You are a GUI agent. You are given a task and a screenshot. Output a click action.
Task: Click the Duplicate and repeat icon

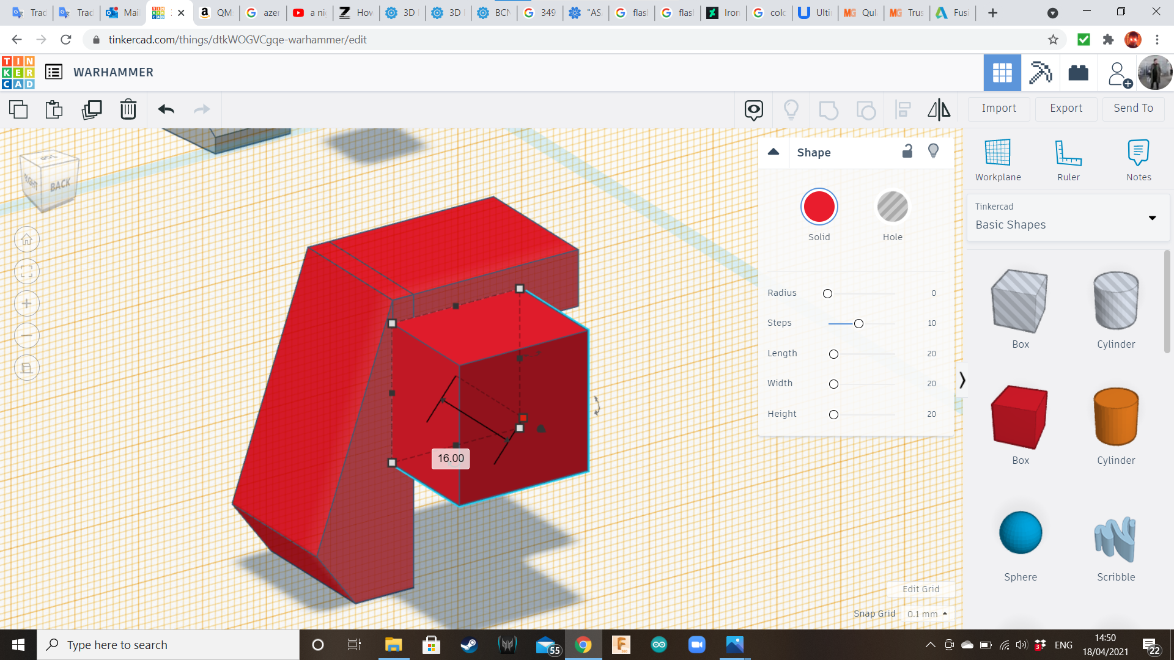[92, 109]
